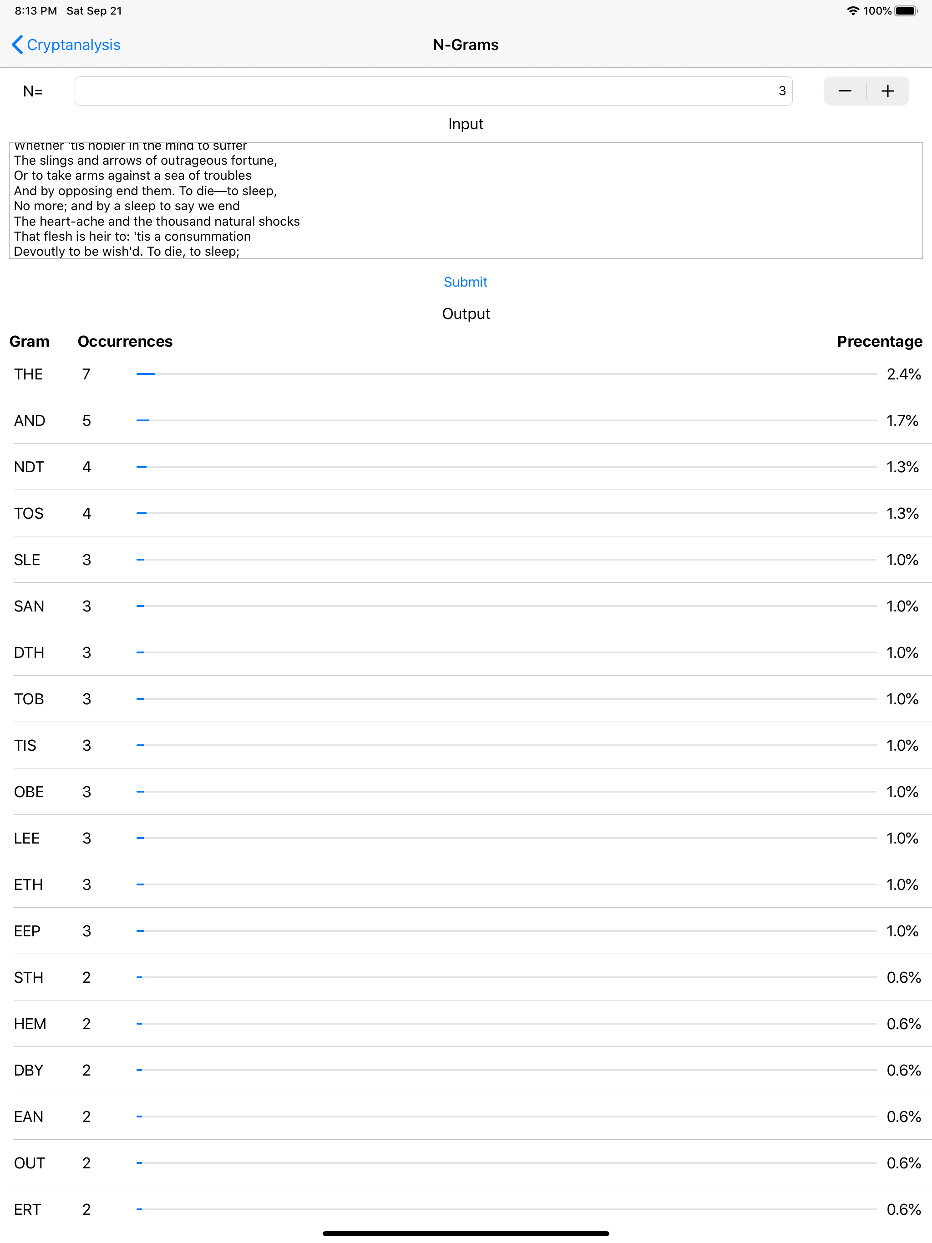Tap the Gram column header
The height and width of the screenshot is (1243, 932).
click(x=29, y=341)
